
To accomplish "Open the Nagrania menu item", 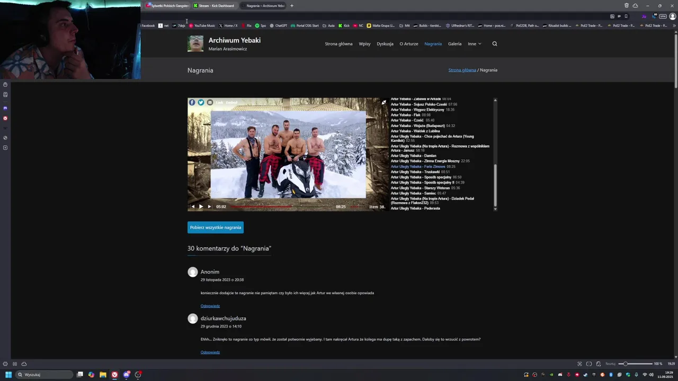I will coord(433,44).
